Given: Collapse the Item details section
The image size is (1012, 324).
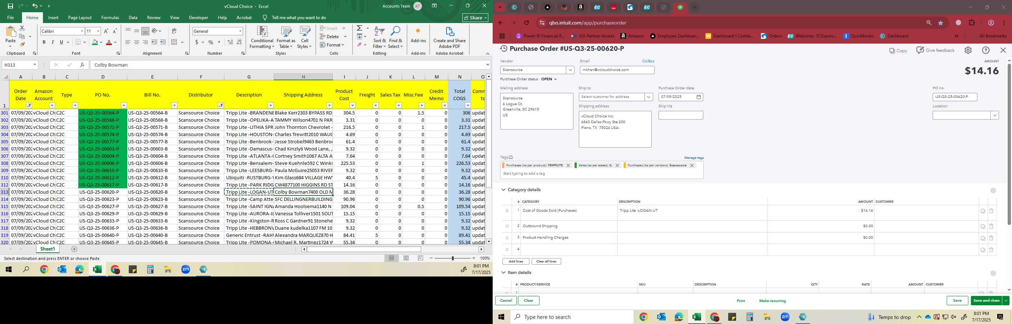Looking at the screenshot, I should (x=503, y=273).
